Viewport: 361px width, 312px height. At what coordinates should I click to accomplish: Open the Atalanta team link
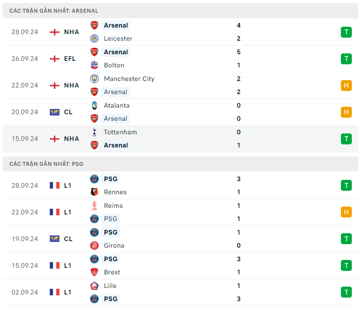[x=117, y=105]
